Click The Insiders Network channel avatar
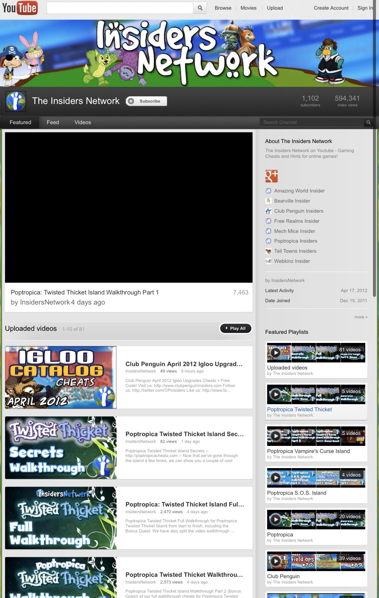Viewport: 379px width, 598px height. click(15, 101)
